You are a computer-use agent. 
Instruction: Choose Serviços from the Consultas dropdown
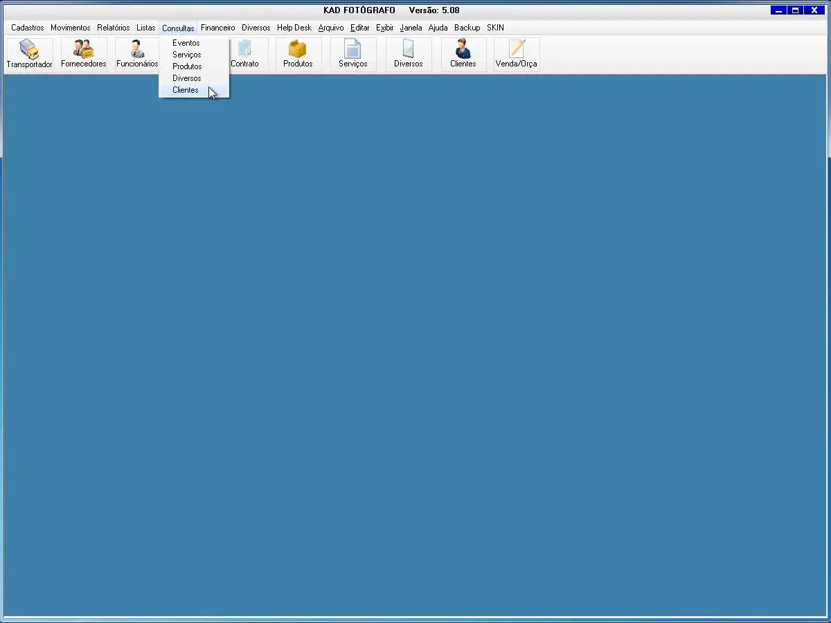point(187,55)
